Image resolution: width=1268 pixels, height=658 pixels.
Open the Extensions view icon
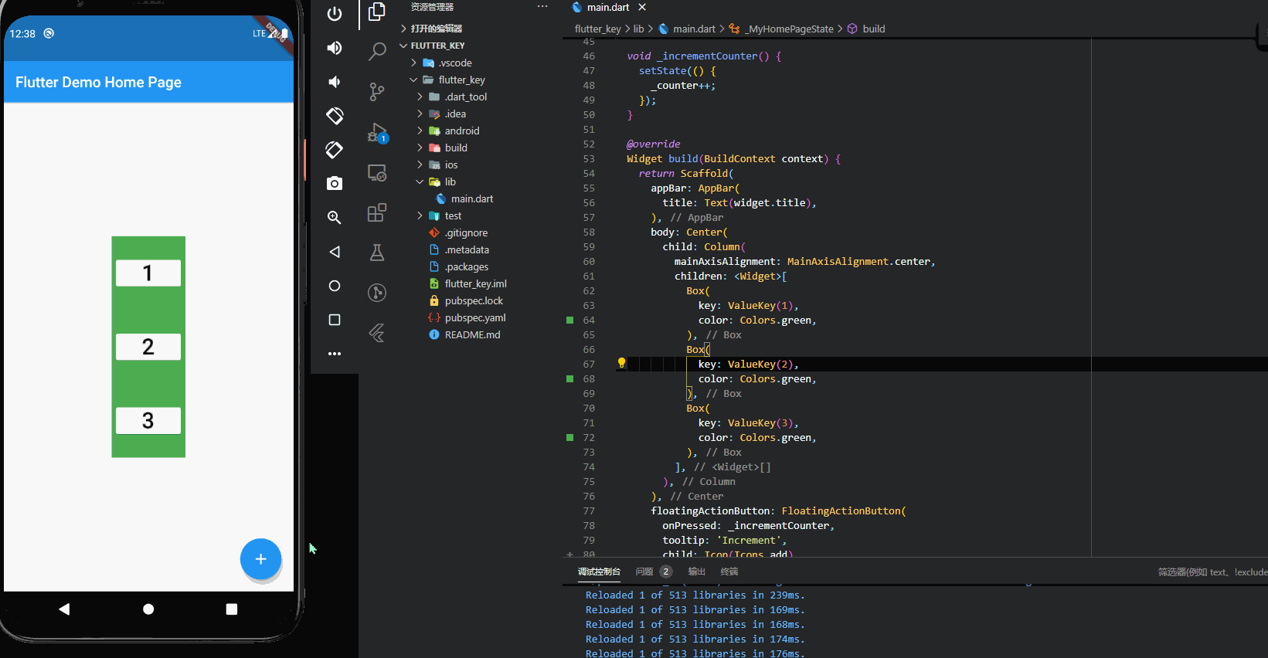coord(377,212)
